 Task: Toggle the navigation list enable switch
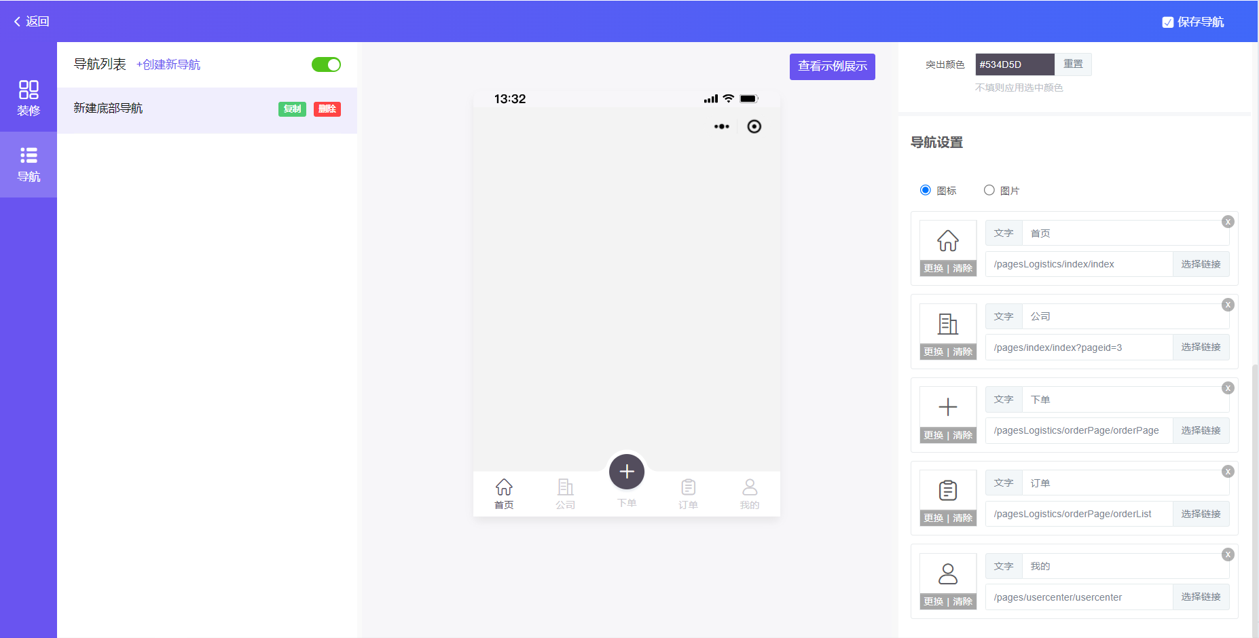point(326,64)
